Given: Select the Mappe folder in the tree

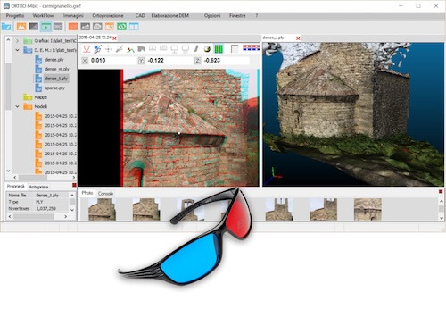Looking at the screenshot, I should point(41,97).
